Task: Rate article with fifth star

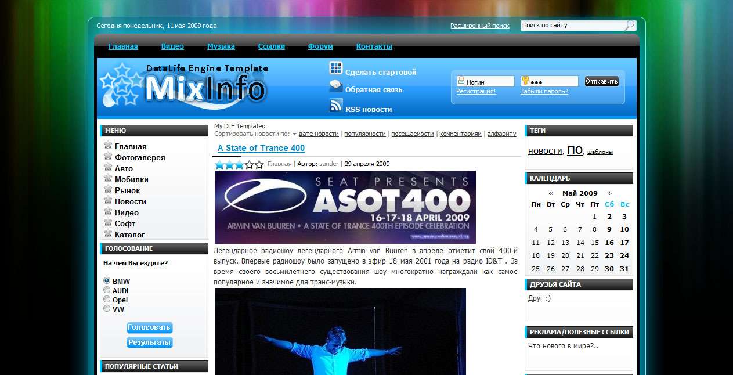Action: (x=259, y=164)
